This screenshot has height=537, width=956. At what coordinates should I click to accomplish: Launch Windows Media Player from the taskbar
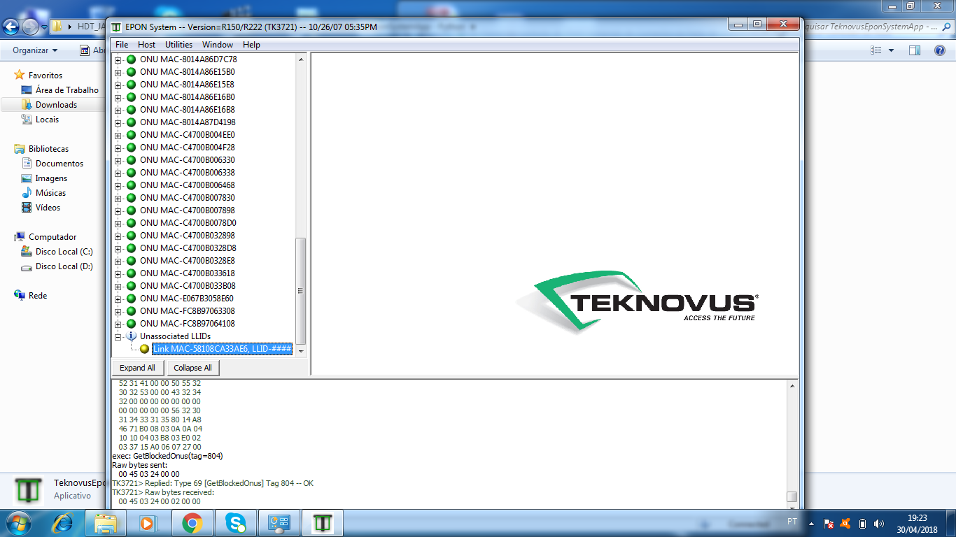(147, 522)
